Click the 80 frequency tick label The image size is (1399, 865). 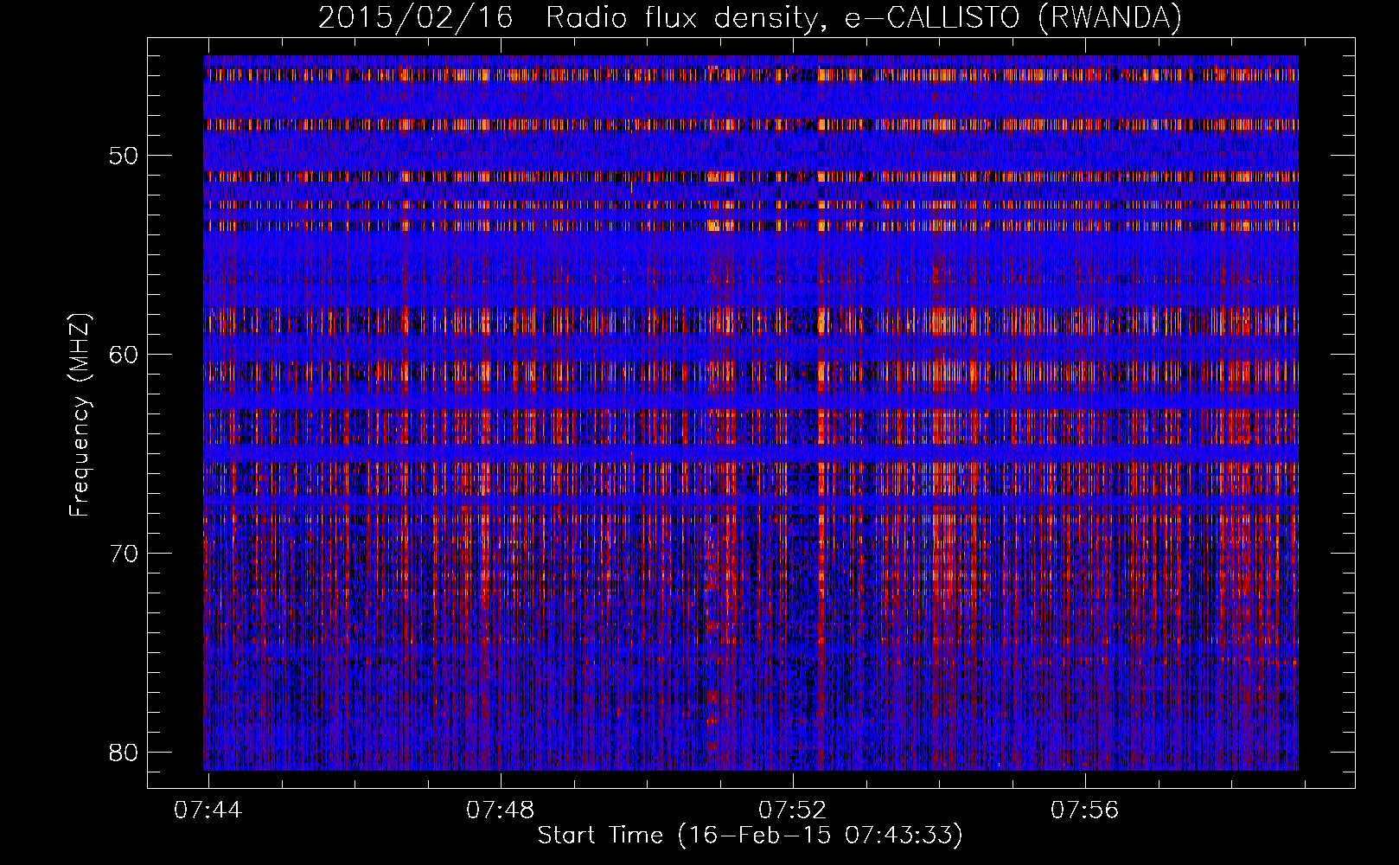coord(125,752)
